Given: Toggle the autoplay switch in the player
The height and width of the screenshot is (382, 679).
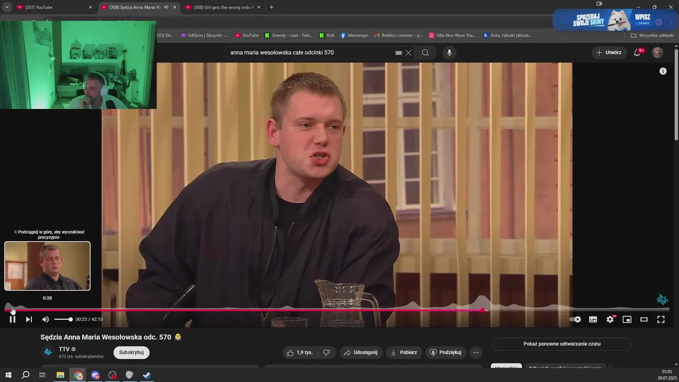Looking at the screenshot, I should point(575,319).
